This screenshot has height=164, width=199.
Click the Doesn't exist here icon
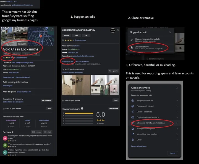pos(133,112)
